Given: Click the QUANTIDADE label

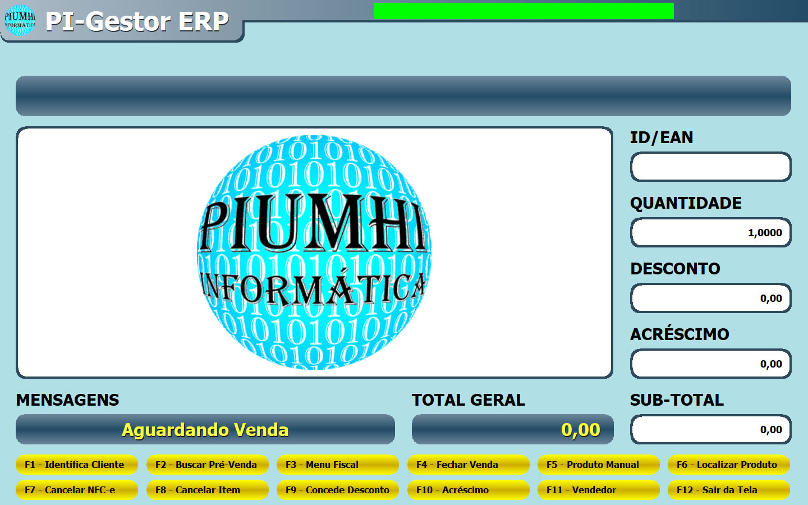Looking at the screenshot, I should click(x=686, y=203).
